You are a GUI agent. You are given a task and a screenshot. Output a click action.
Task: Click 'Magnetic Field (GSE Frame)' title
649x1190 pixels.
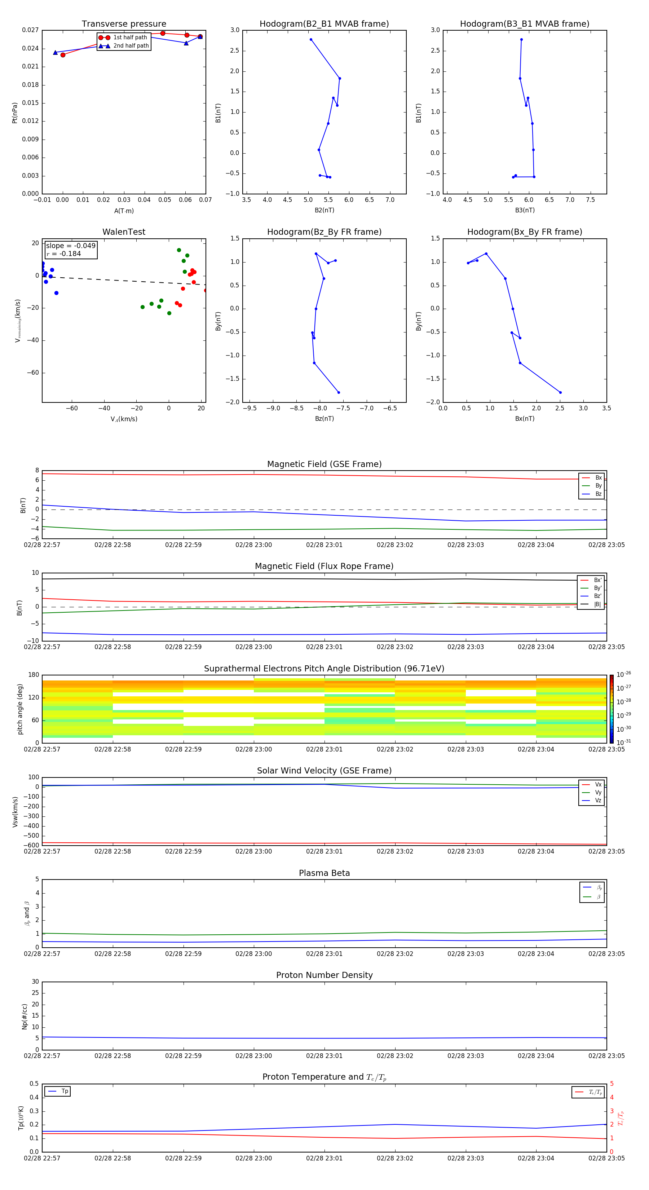(324, 464)
